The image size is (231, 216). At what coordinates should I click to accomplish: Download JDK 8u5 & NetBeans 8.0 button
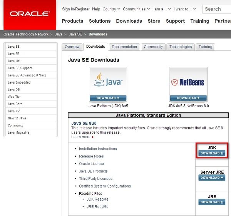click(x=188, y=98)
